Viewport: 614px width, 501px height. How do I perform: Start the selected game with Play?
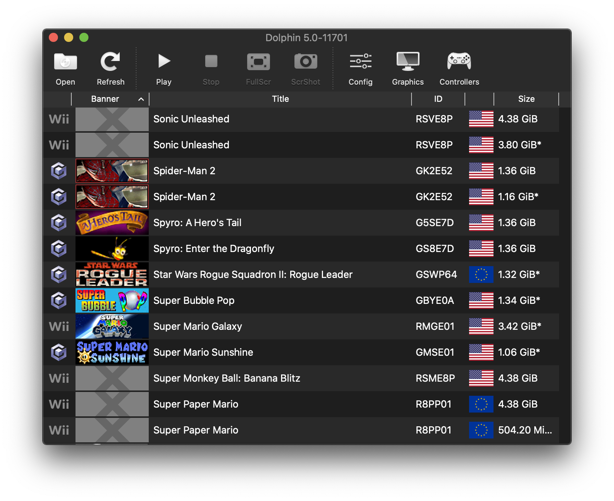pos(164,69)
